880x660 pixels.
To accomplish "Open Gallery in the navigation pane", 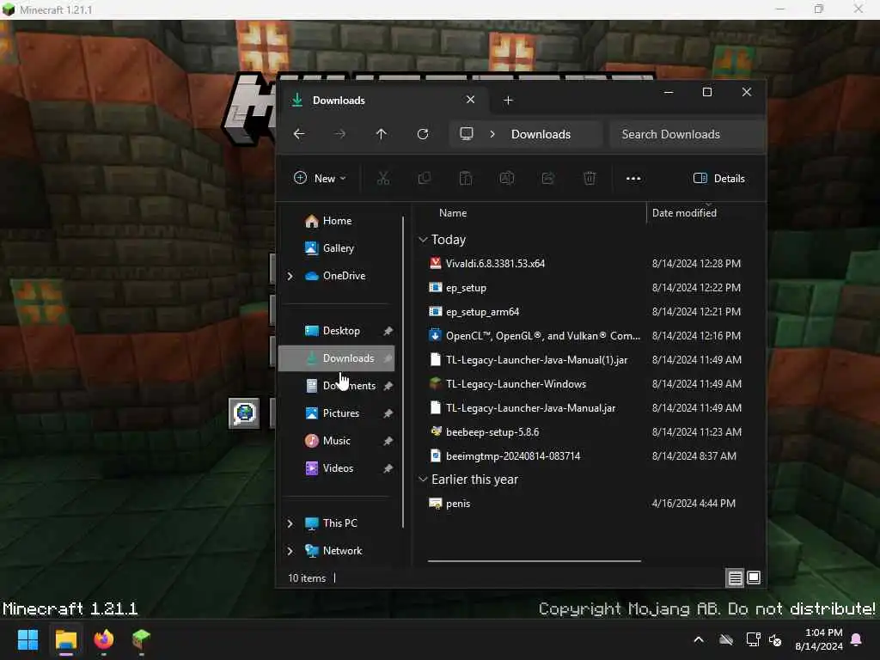I will click(338, 248).
